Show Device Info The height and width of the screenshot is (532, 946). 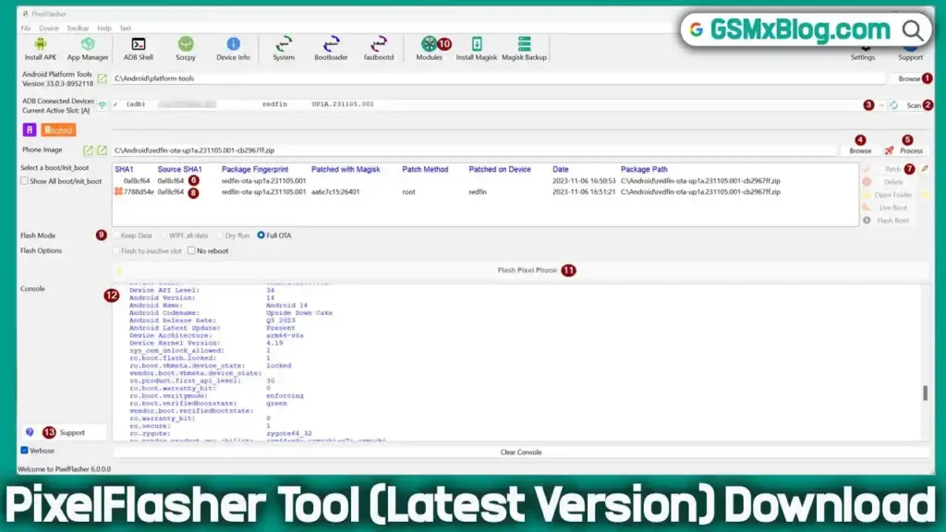[x=232, y=48]
